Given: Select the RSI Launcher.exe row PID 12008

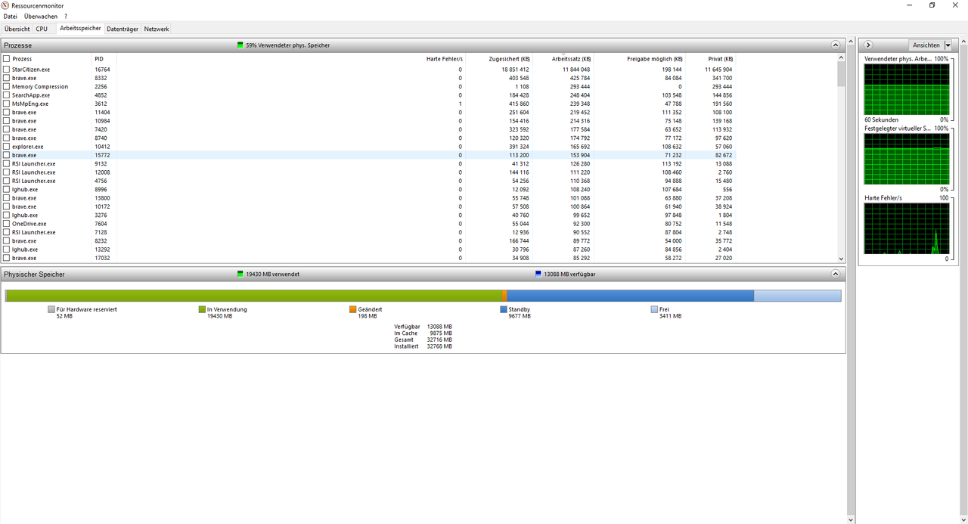Looking at the screenshot, I should pos(369,172).
